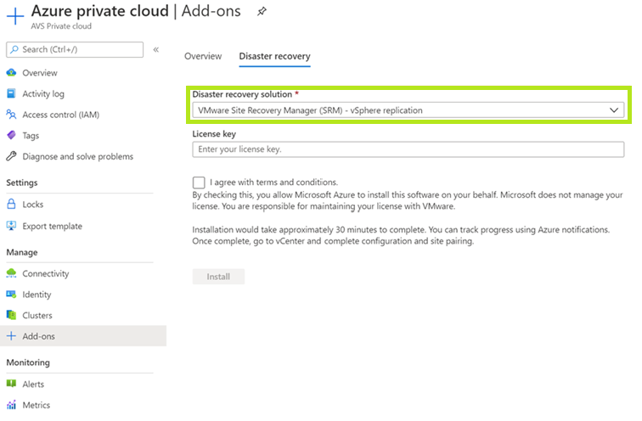Click the Locks padlock icon

pyautogui.click(x=12, y=204)
